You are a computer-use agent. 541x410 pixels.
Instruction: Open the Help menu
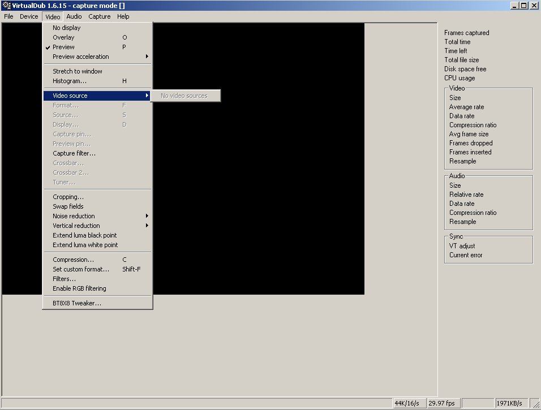(123, 16)
